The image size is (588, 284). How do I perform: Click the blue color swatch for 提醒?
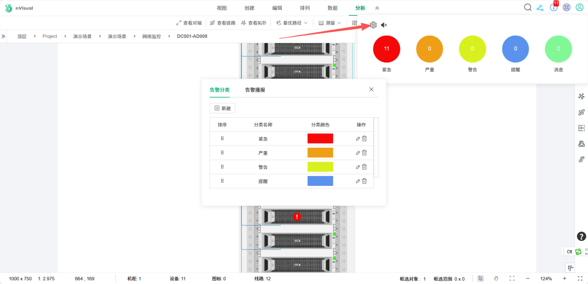coord(320,181)
